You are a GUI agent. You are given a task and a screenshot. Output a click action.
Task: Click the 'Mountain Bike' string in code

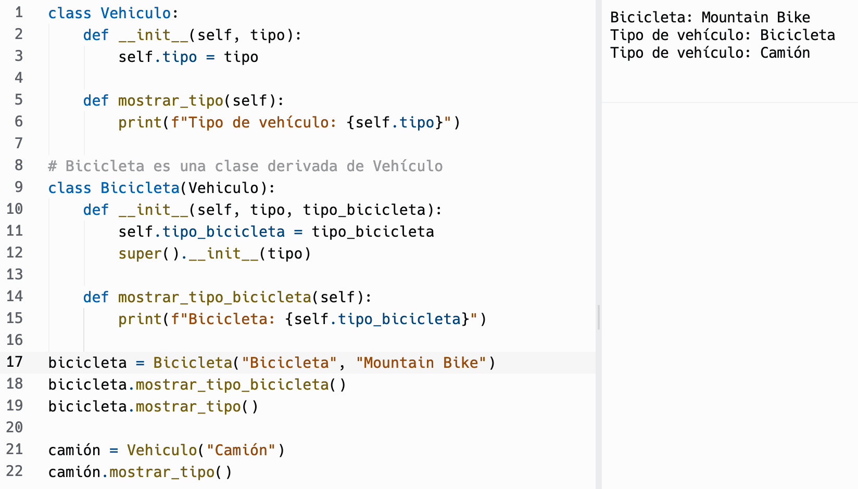(421, 363)
